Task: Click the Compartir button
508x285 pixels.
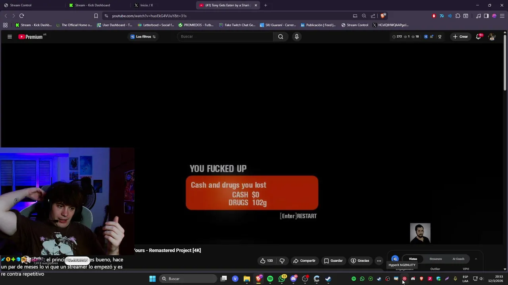Action: (304, 260)
